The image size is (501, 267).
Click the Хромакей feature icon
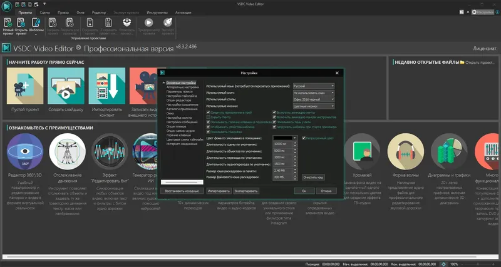(362, 151)
